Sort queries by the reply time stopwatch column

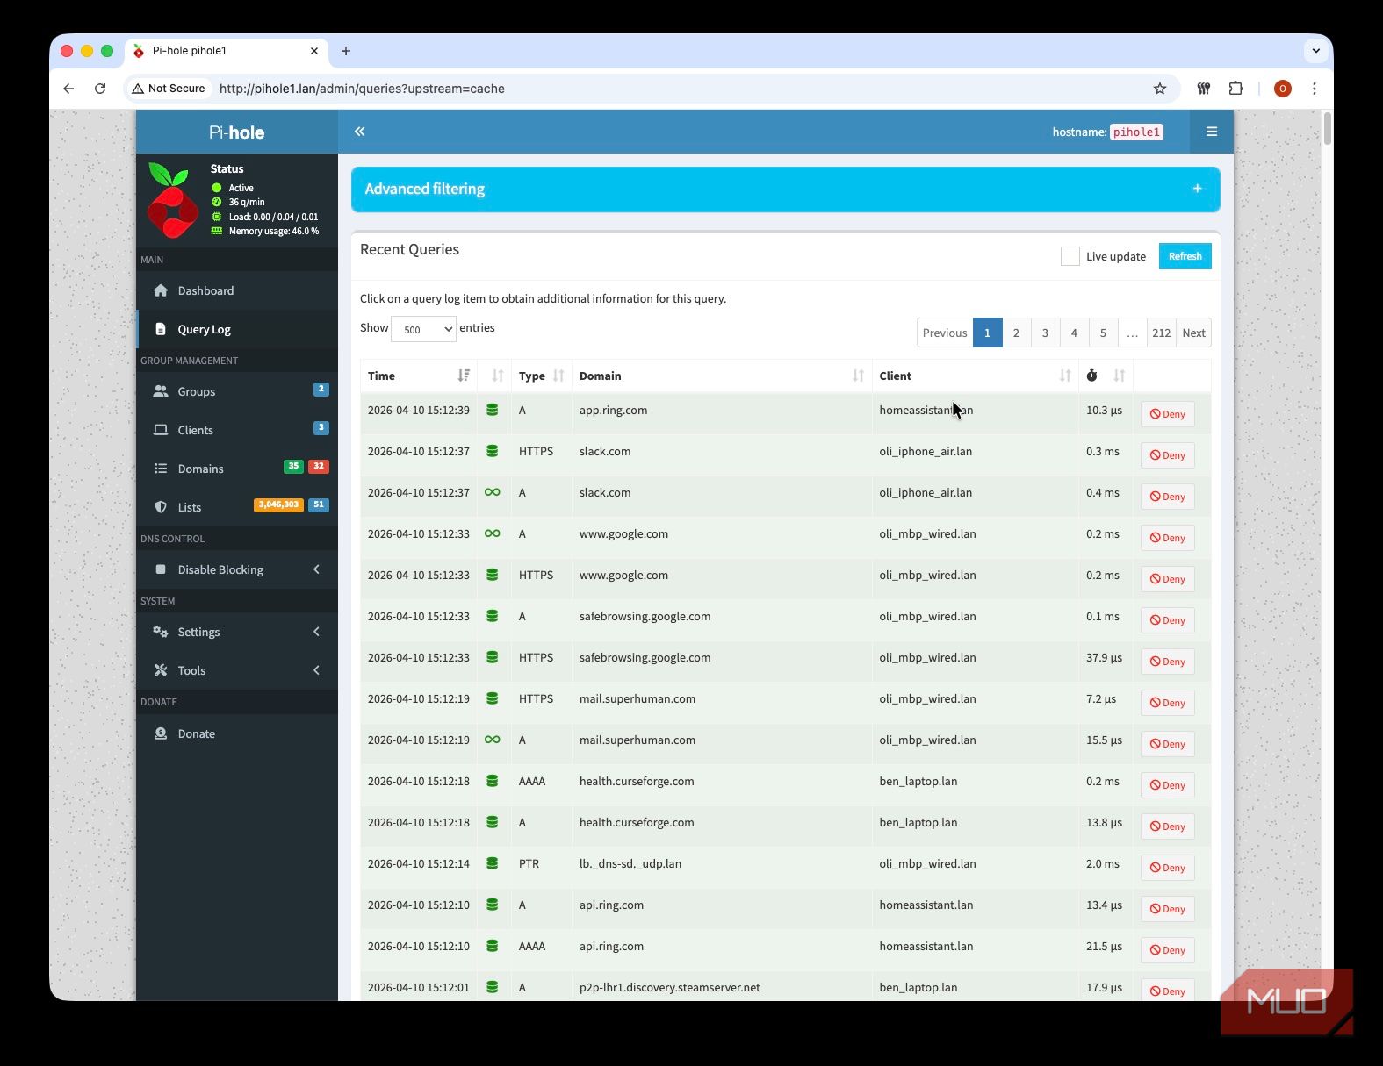click(1106, 376)
